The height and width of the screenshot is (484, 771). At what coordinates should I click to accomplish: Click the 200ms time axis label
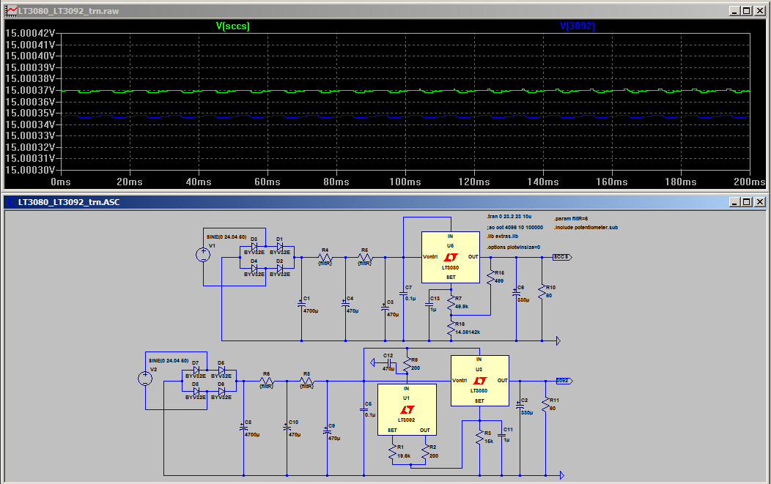pos(749,182)
